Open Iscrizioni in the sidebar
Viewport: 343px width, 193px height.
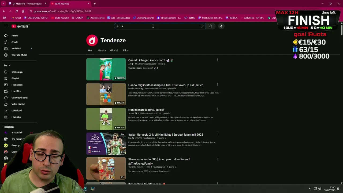(16, 49)
